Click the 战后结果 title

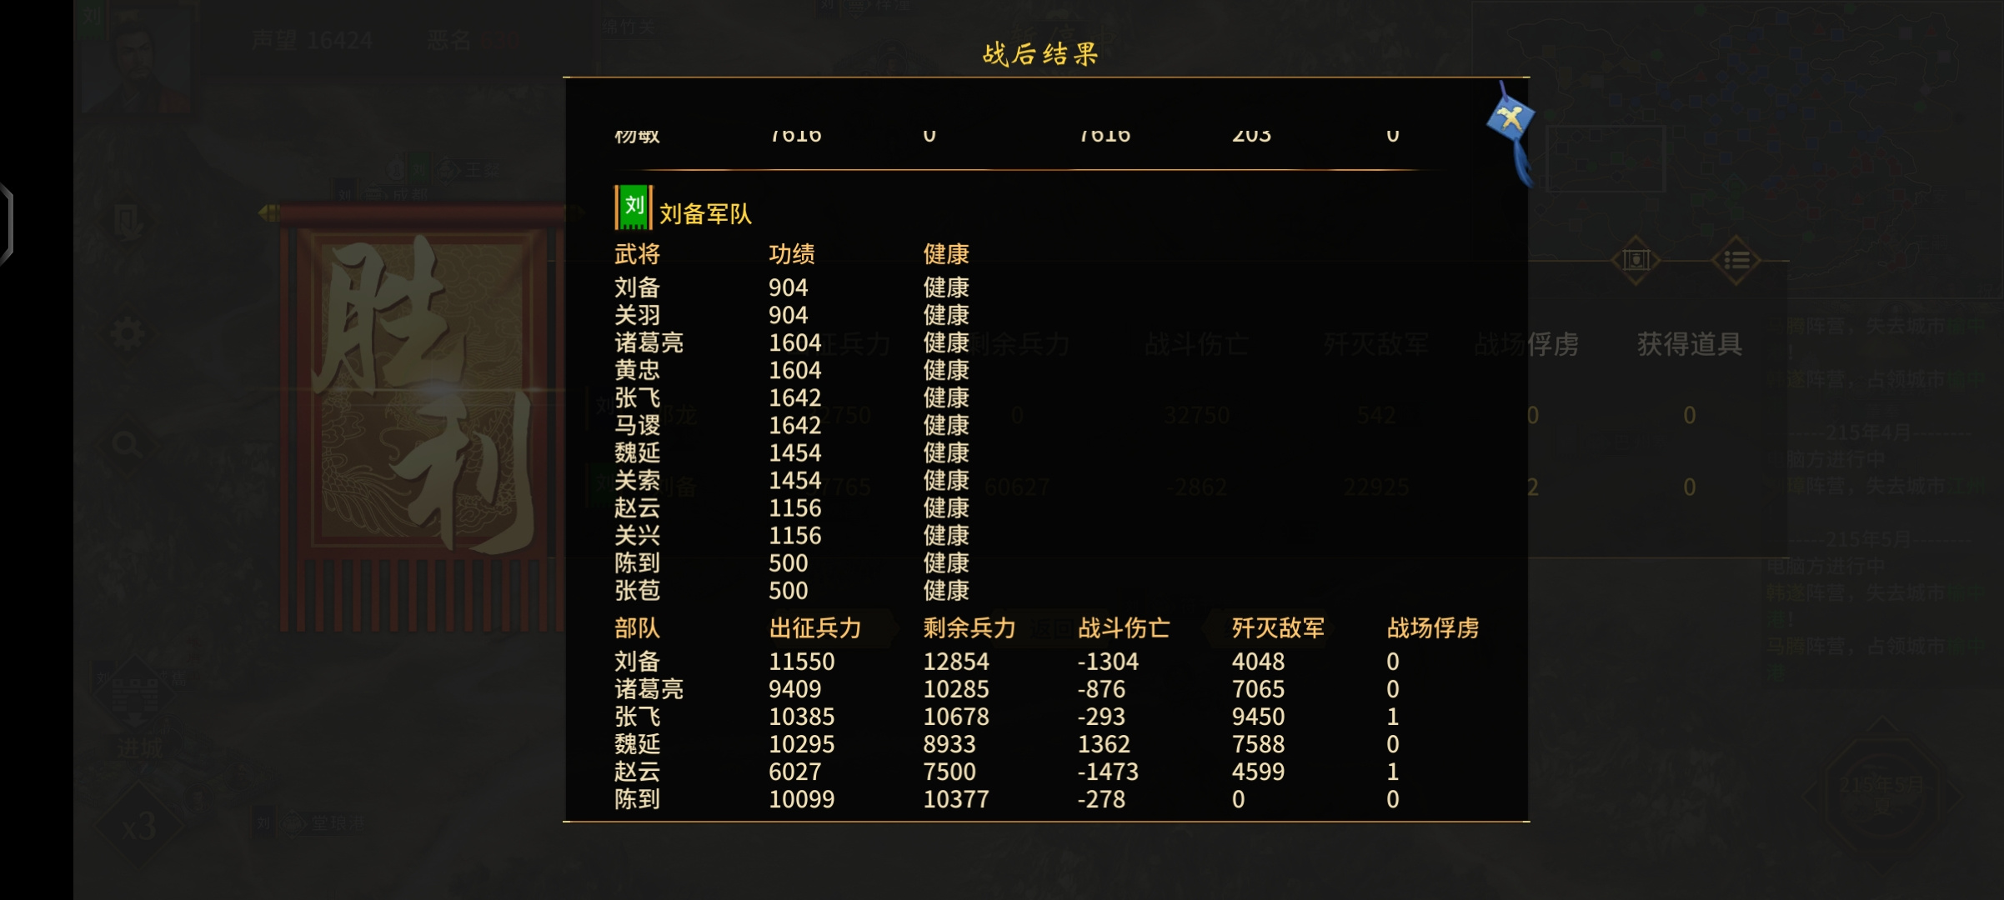(x=1040, y=55)
